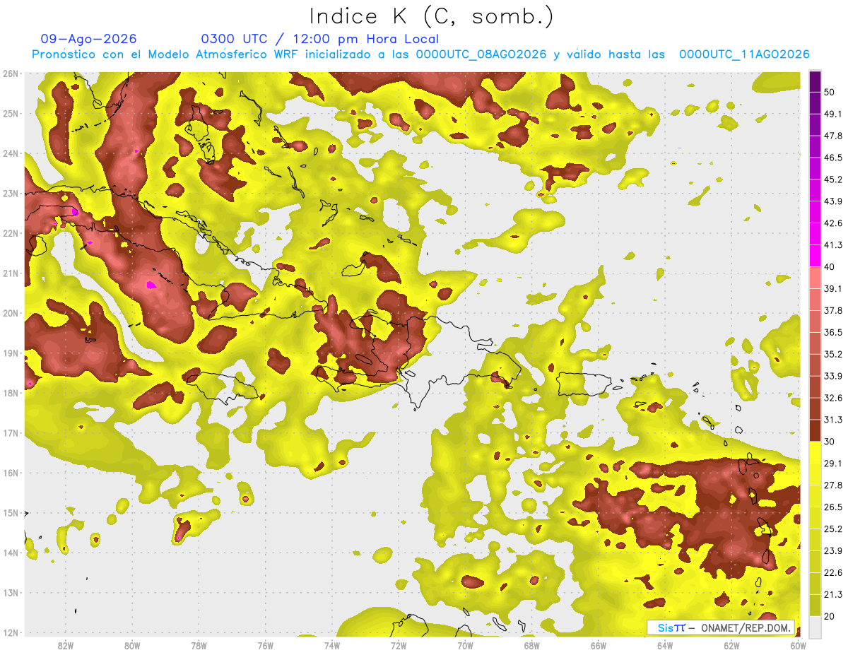The height and width of the screenshot is (655, 848).
Task: Click the legend value 23.9
Action: coord(833,550)
